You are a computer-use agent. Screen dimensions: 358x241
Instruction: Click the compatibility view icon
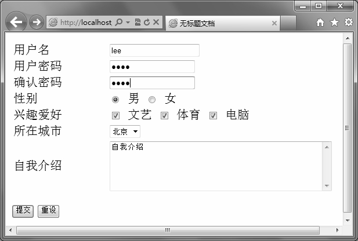[x=138, y=22]
